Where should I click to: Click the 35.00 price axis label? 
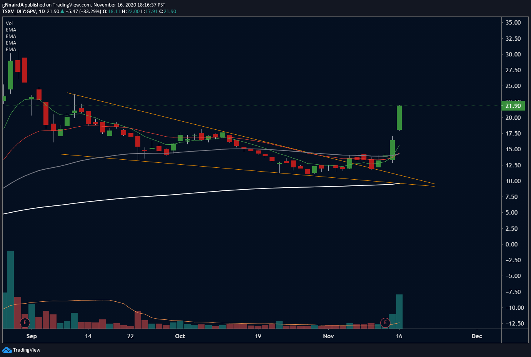(x=513, y=23)
